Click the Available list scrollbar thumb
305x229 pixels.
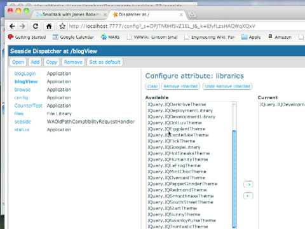[234, 179]
